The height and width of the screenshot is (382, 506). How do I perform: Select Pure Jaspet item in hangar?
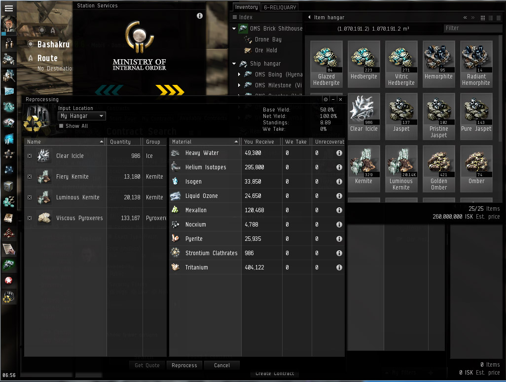click(476, 116)
